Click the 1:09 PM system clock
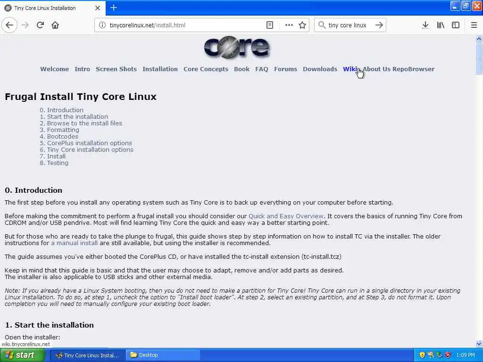 click(466, 355)
